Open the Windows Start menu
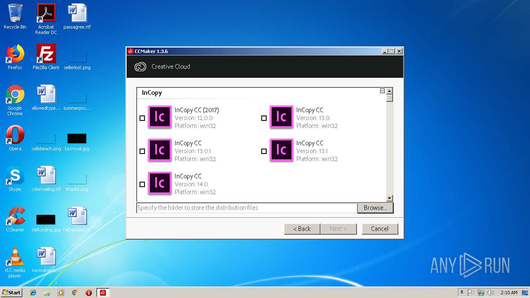The image size is (530, 298). [x=11, y=292]
